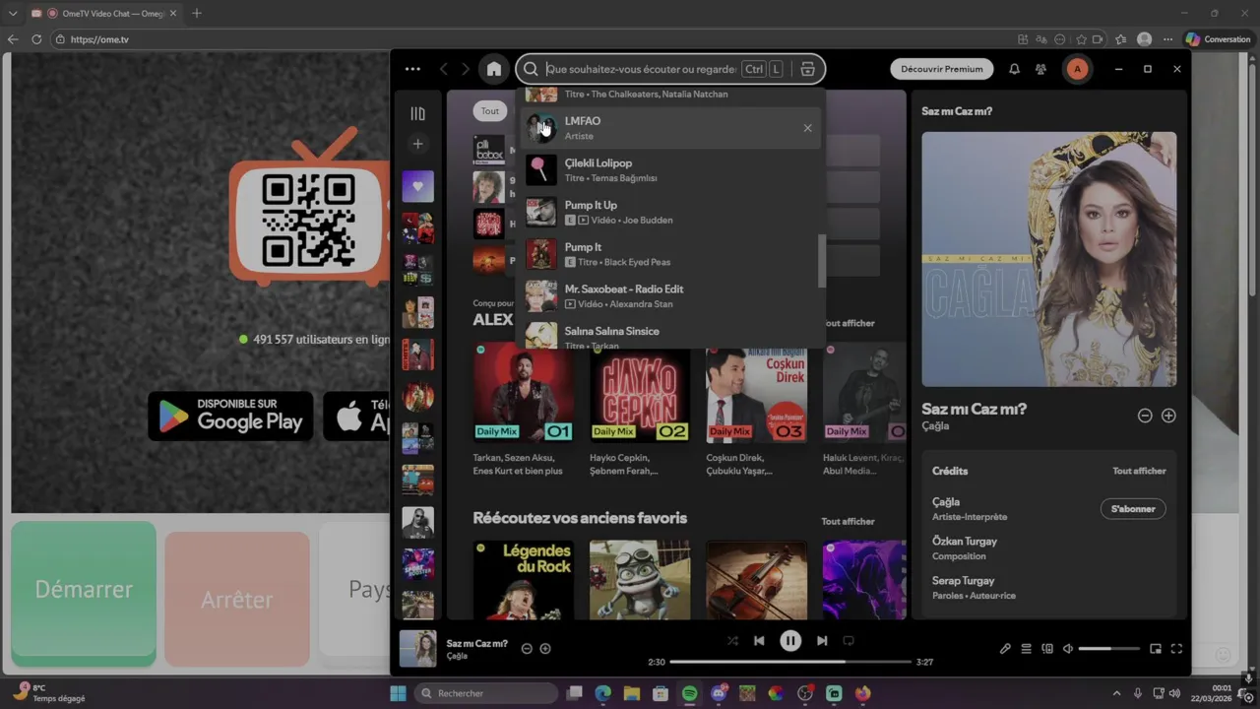The image size is (1260, 709).
Task: Open the mini player
Action: pos(1156,649)
